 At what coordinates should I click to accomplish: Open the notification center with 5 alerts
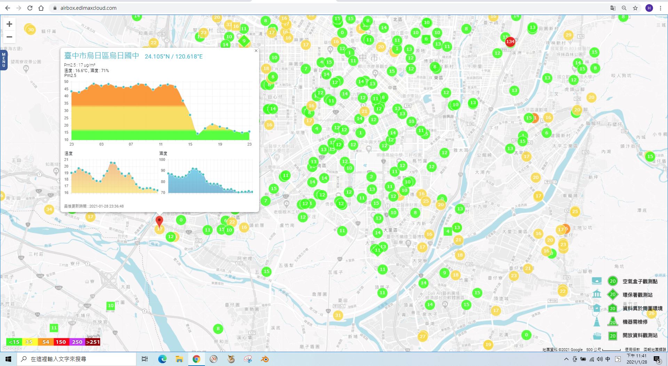[657, 359]
